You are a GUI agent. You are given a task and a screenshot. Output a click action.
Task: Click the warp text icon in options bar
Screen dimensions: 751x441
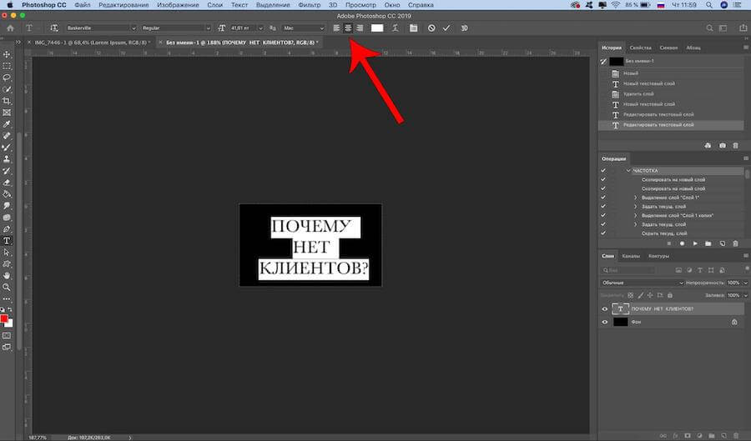395,28
